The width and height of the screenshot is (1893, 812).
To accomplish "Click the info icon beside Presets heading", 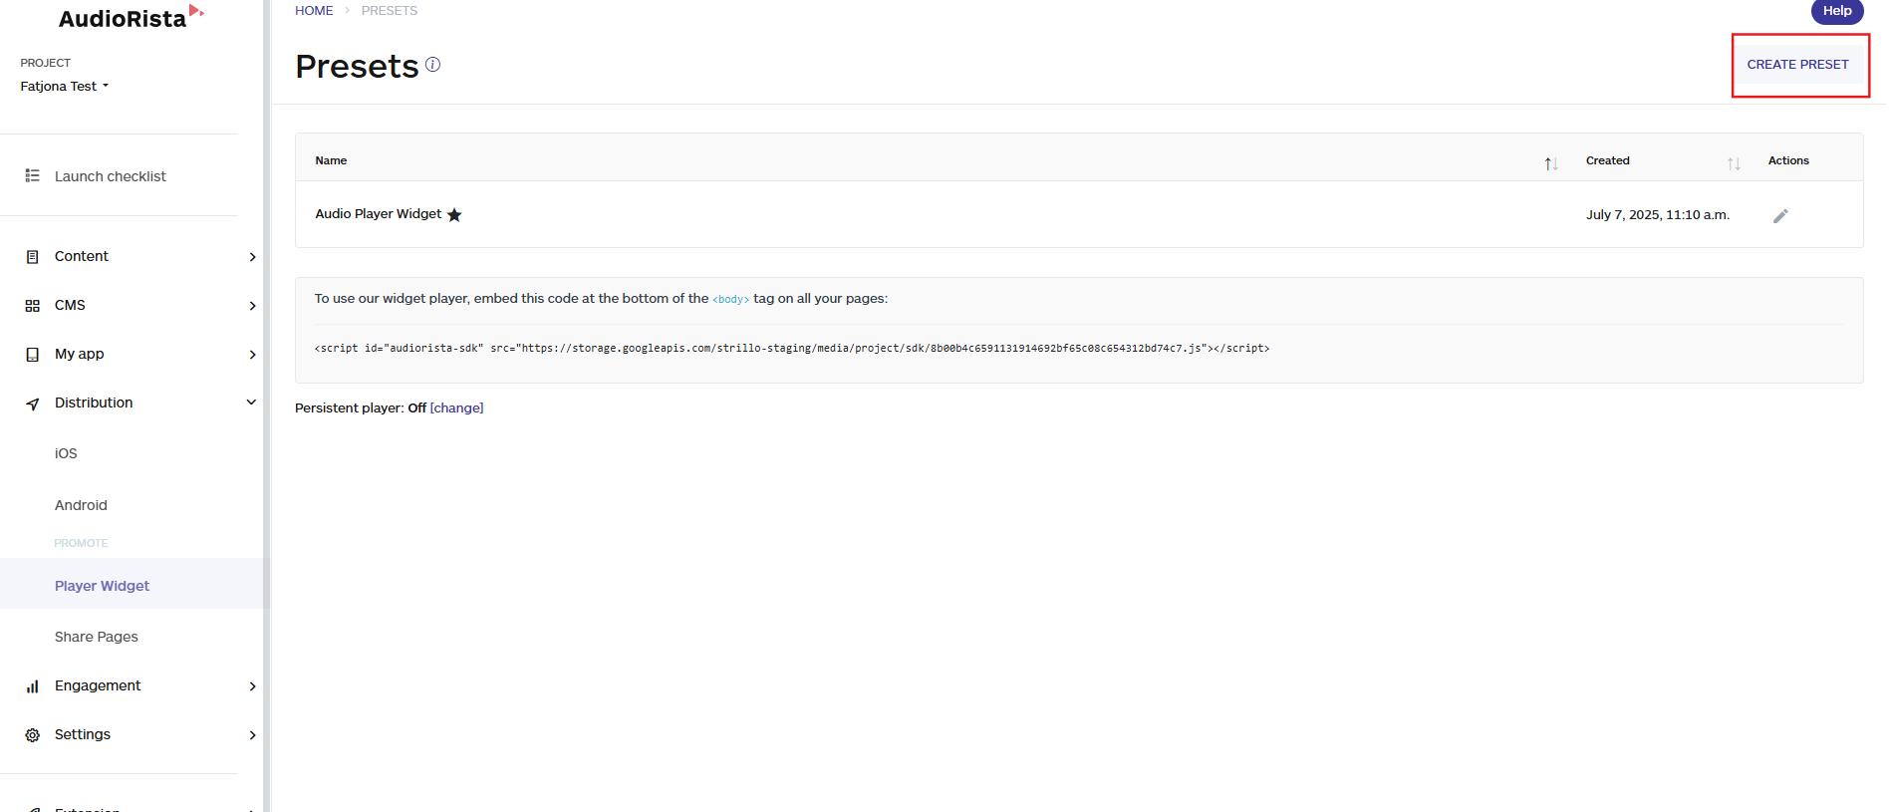I will click(x=432, y=65).
